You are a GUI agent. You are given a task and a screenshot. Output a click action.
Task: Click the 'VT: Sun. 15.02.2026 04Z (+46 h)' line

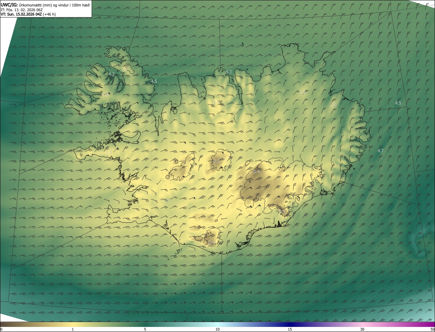pyautogui.click(x=28, y=14)
